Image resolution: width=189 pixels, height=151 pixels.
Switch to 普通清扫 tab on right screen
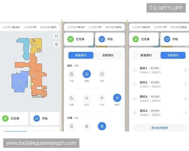146,55
